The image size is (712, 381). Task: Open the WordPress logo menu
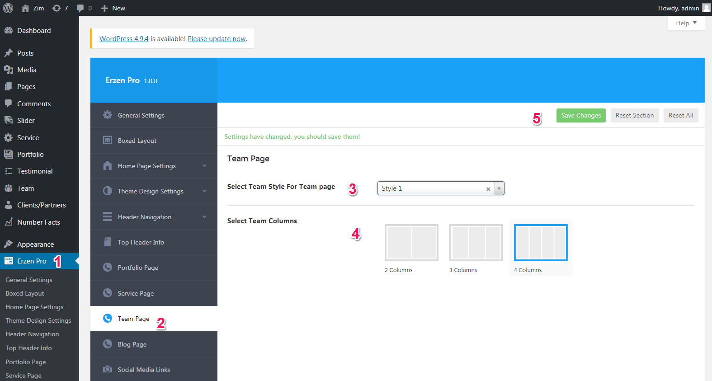pos(8,8)
